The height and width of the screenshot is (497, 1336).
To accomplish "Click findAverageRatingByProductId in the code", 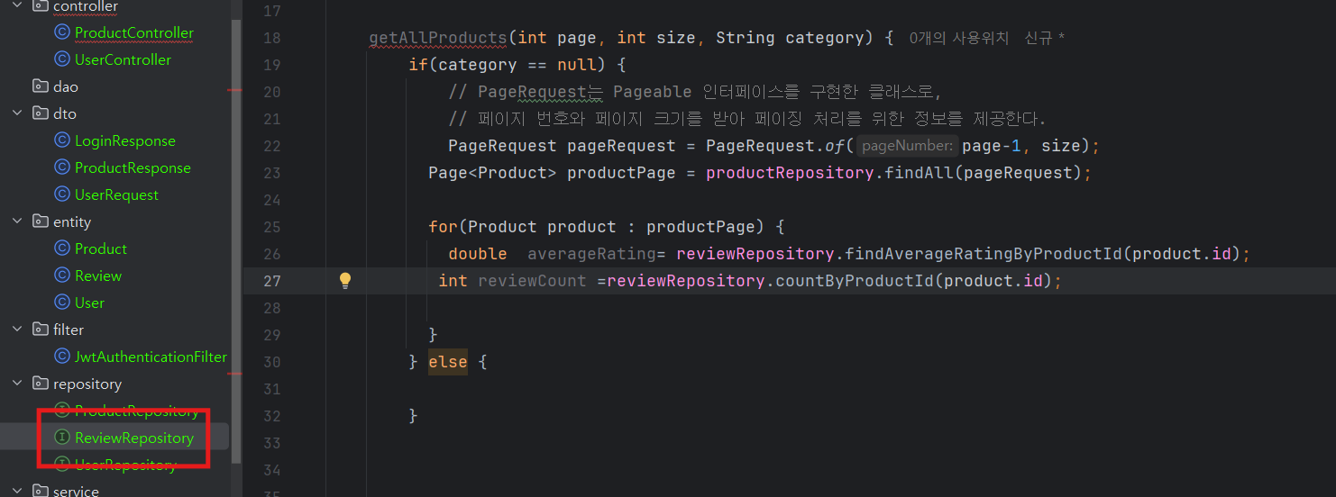I will pos(984,254).
